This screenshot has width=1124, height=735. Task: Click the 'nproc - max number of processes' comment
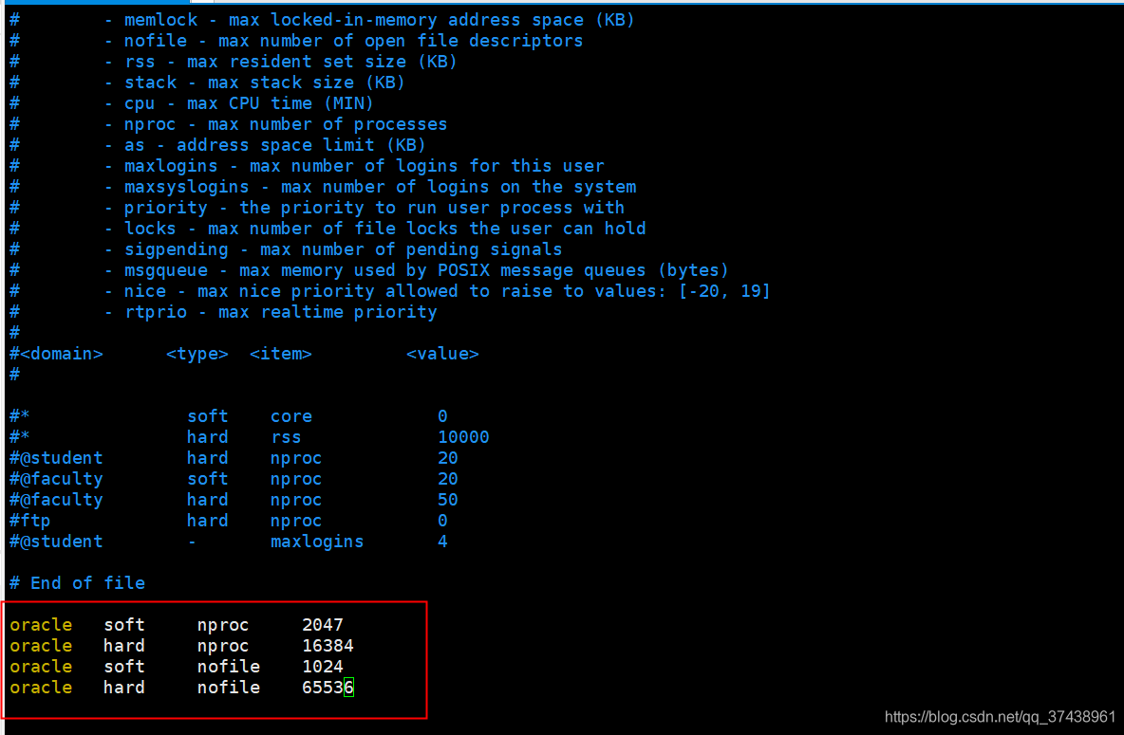tap(229, 124)
